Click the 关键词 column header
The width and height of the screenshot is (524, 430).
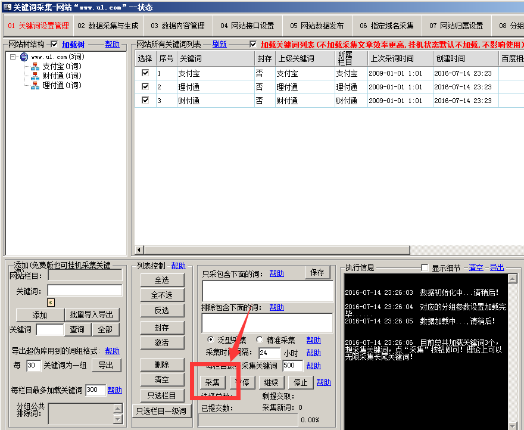pyautogui.click(x=216, y=58)
